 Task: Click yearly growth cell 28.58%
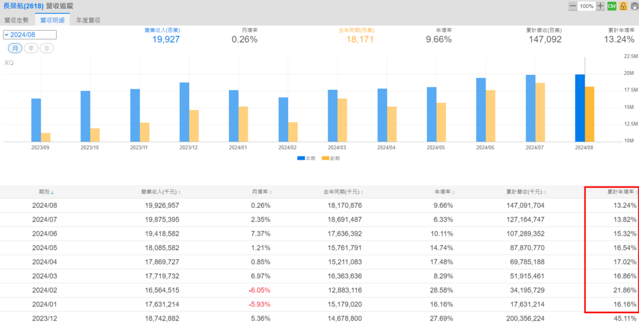tap(441, 290)
